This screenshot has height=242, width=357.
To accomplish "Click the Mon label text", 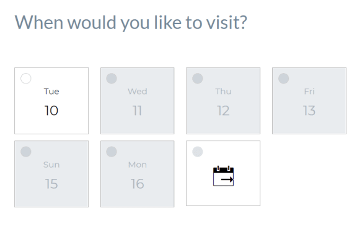I will [138, 165].
